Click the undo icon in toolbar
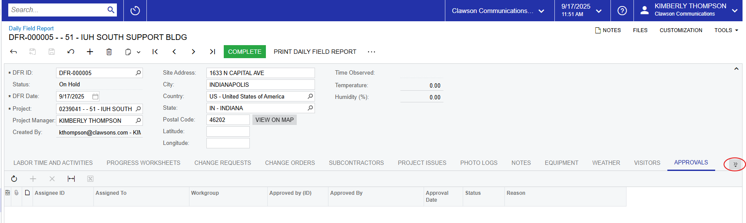 coord(71,52)
